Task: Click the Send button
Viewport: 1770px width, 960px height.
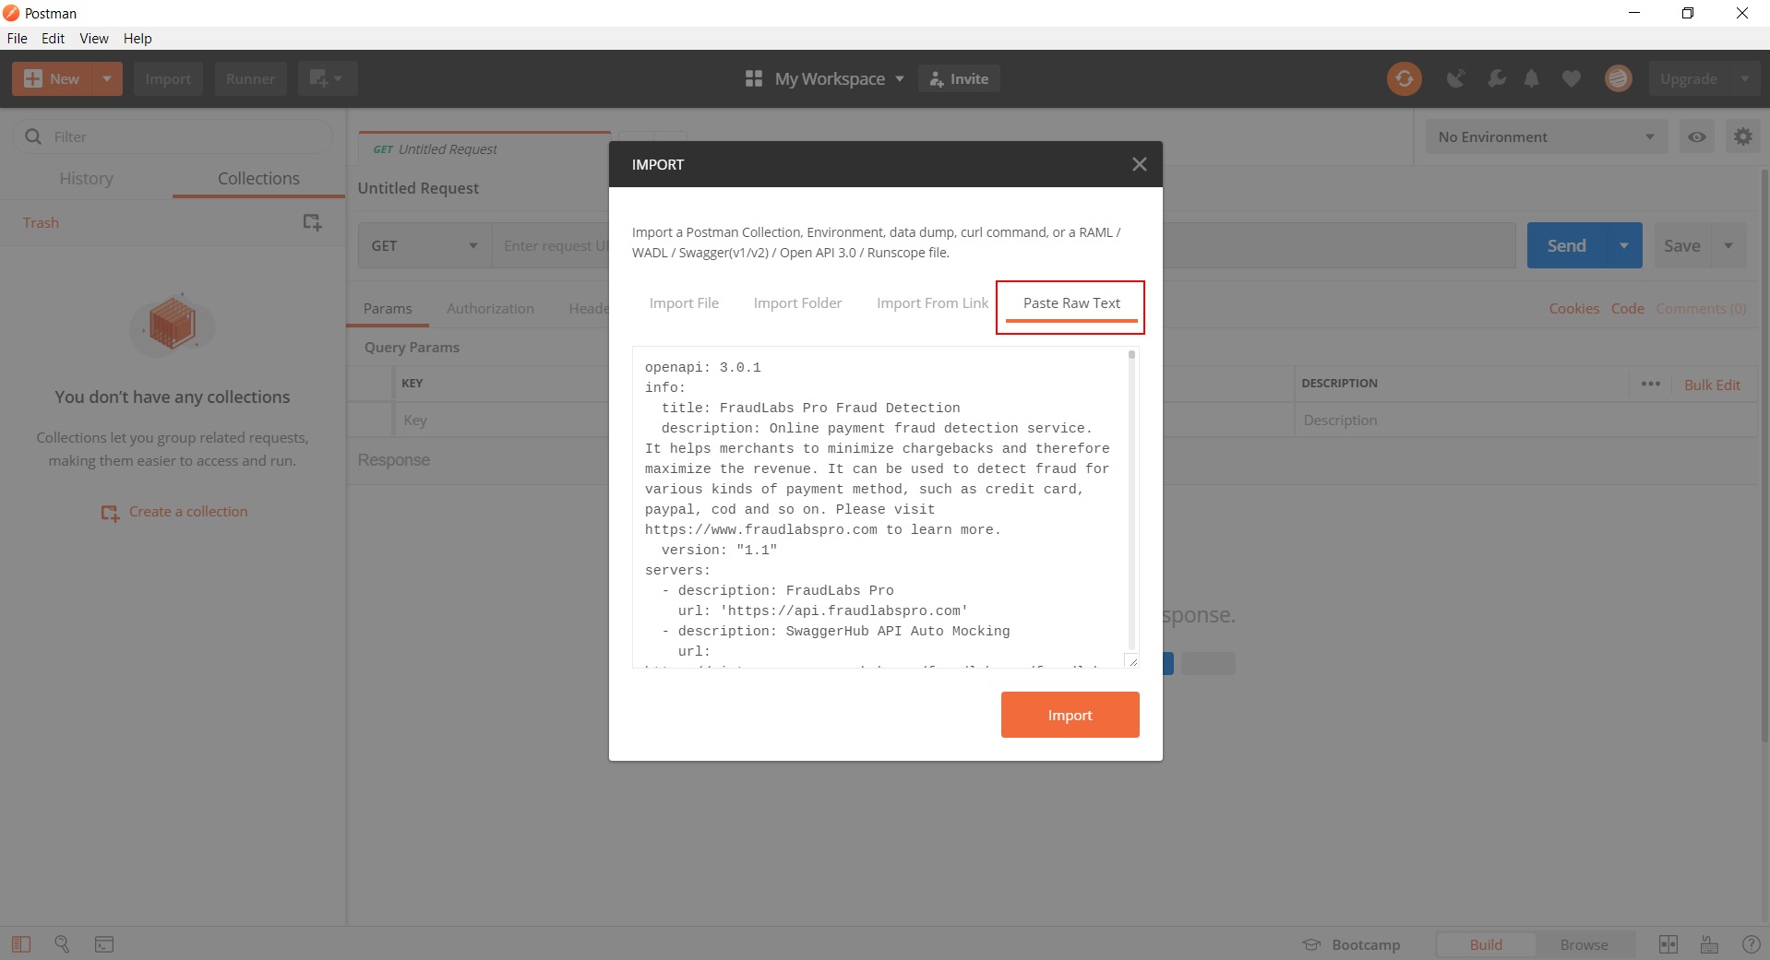Action: tap(1566, 245)
